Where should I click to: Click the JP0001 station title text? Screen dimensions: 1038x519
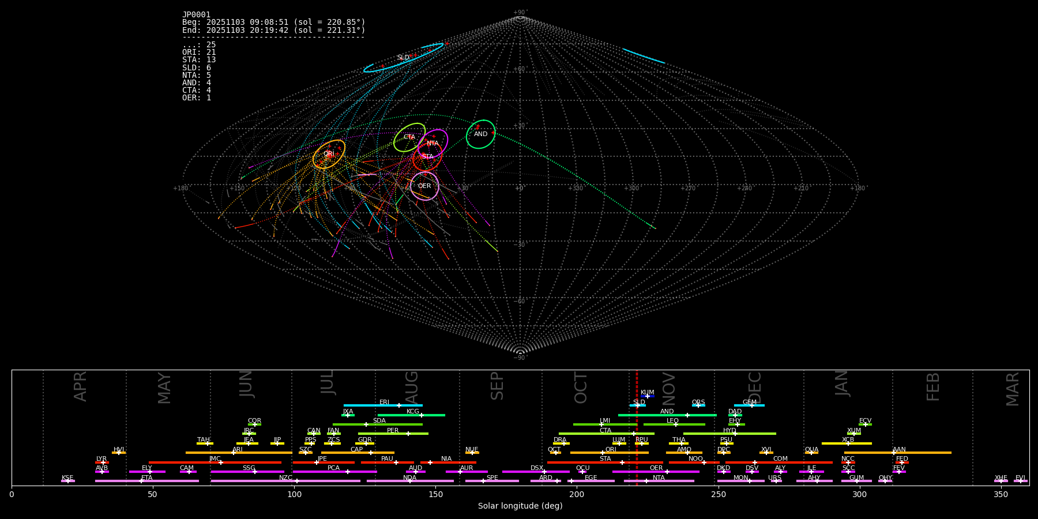click(196, 14)
